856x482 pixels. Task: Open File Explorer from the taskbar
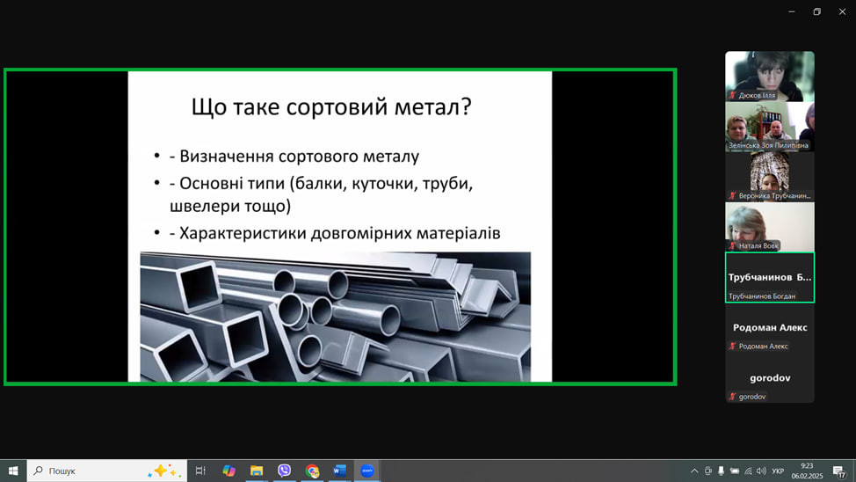[257, 471]
